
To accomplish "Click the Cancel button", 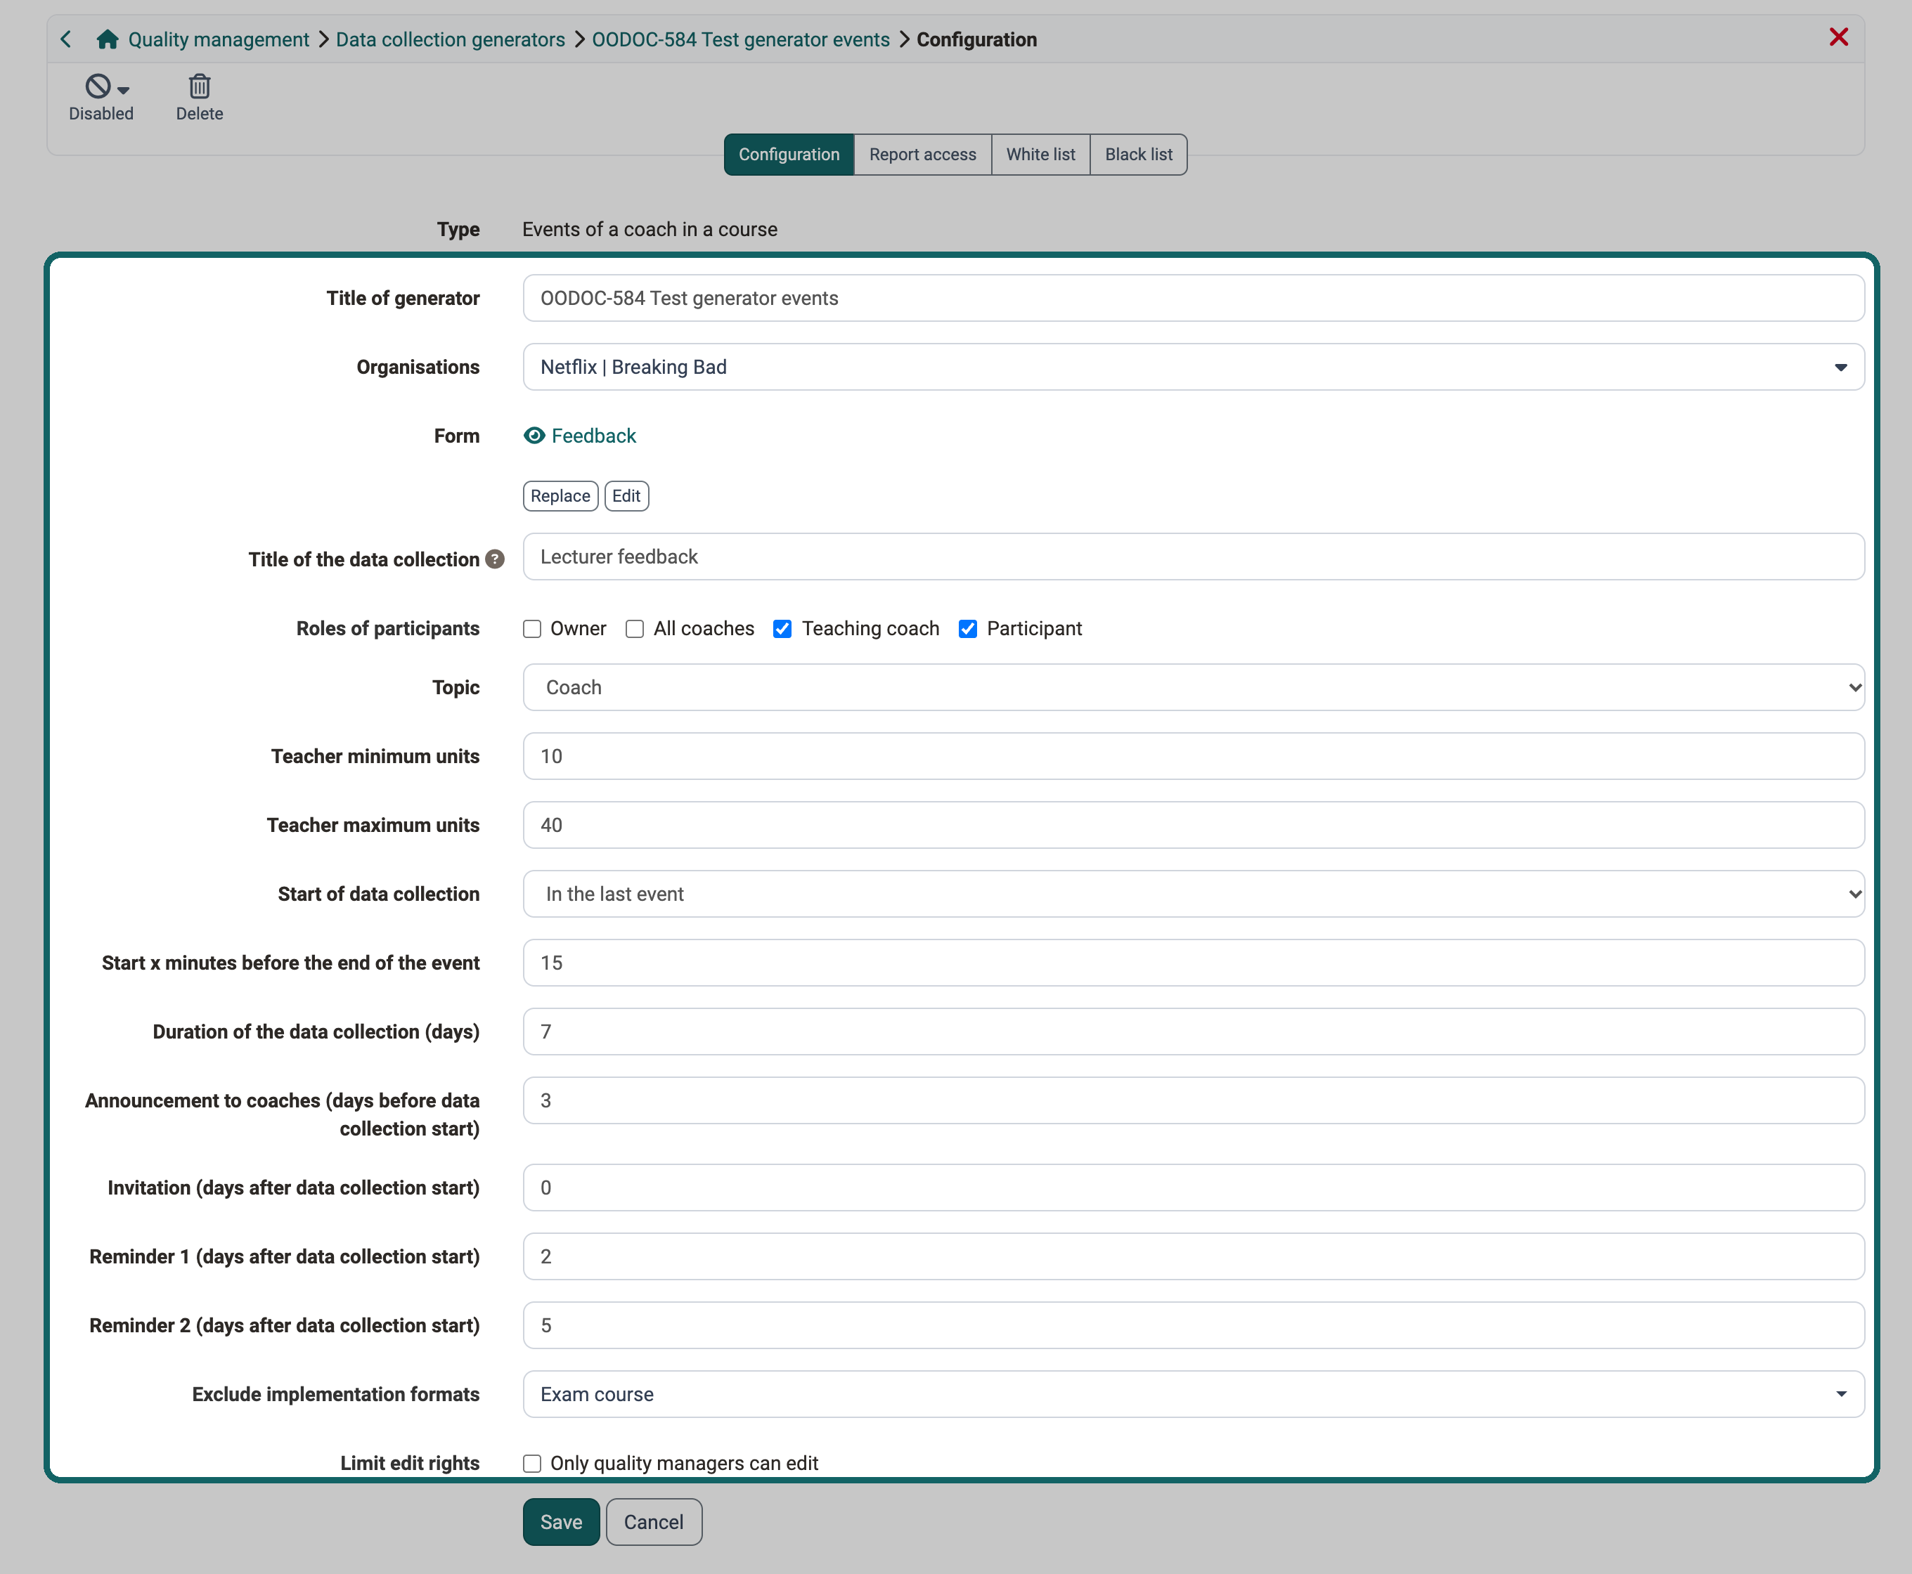I will click(654, 1522).
